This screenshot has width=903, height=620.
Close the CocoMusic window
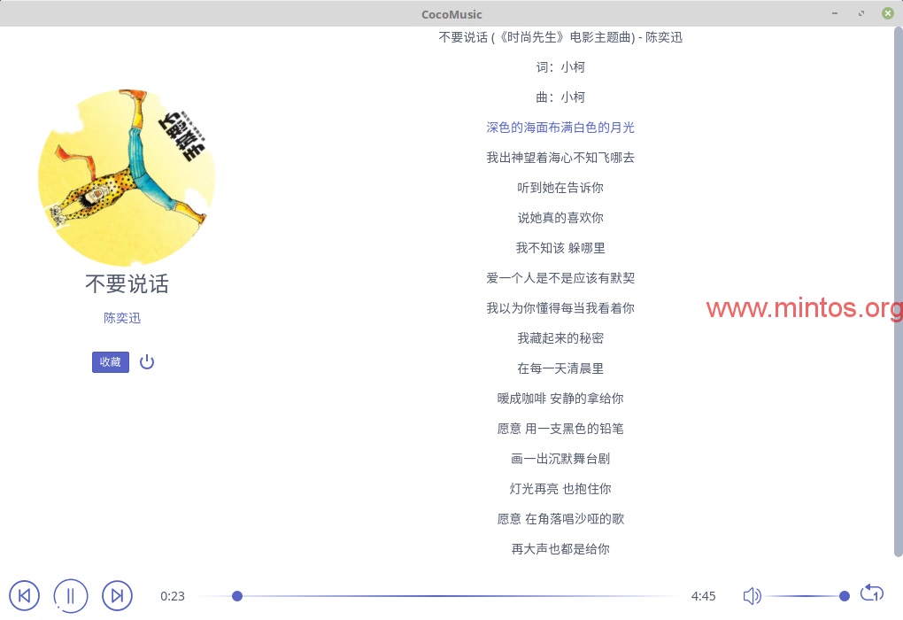[887, 13]
